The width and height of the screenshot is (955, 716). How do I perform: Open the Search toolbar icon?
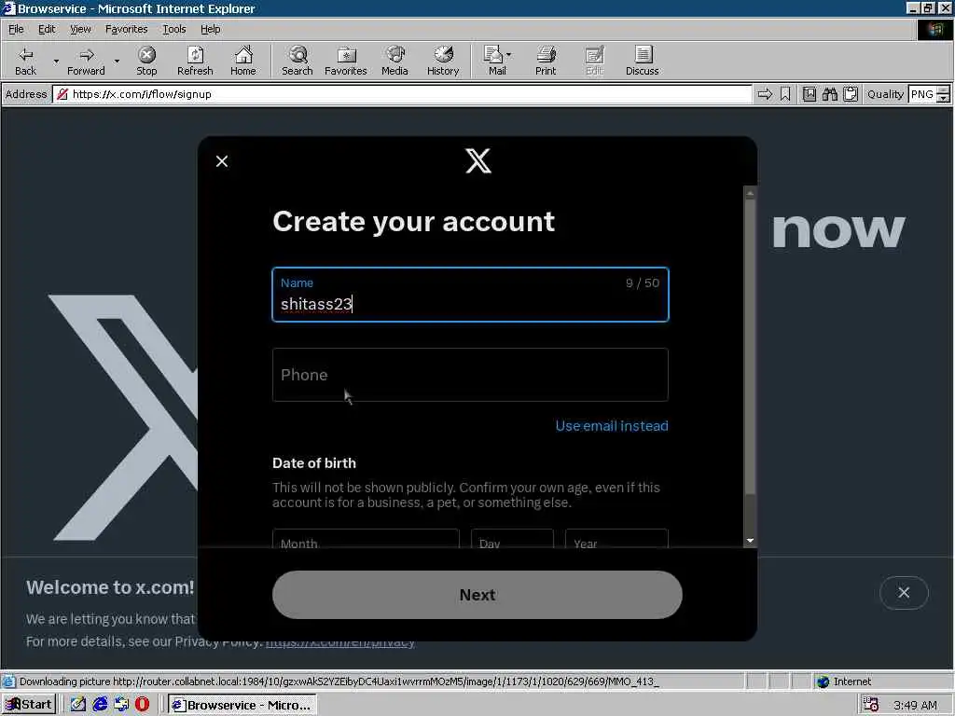298,61
